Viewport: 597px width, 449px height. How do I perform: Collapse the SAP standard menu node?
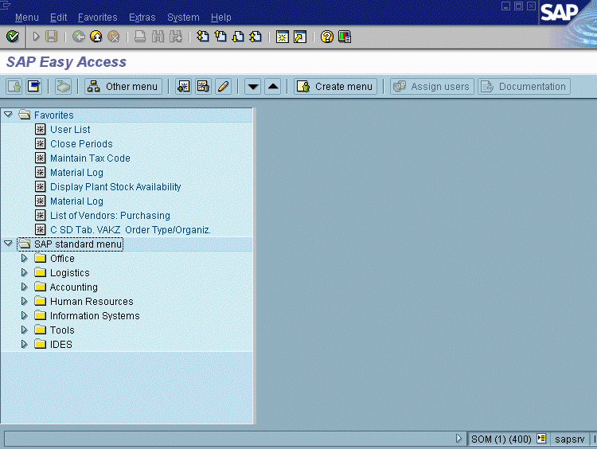8,244
